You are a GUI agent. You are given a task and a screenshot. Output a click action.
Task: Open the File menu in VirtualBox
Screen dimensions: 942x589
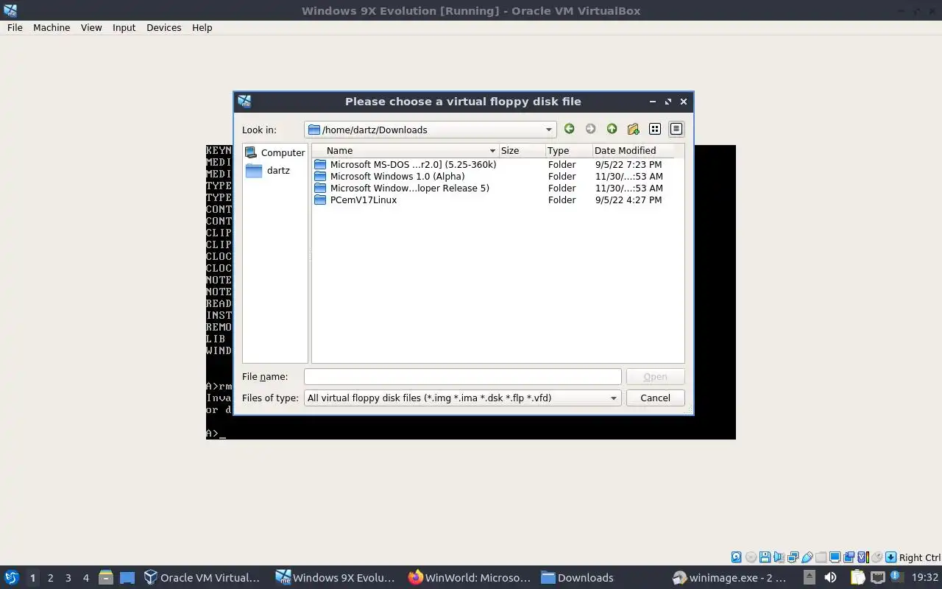point(15,27)
